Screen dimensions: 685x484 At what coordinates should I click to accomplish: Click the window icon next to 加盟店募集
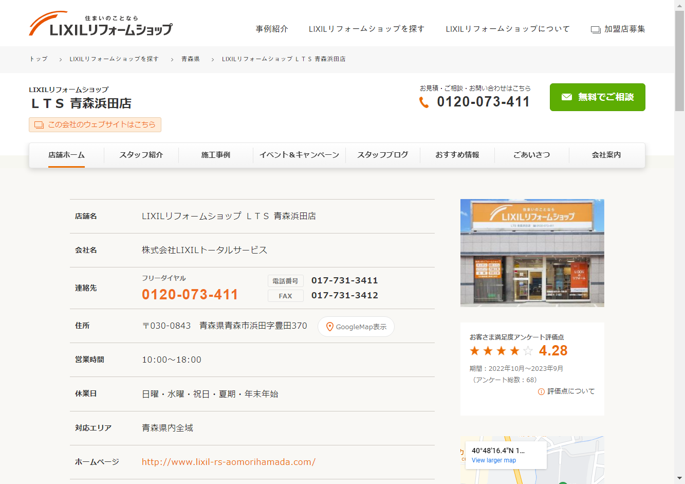click(x=596, y=29)
